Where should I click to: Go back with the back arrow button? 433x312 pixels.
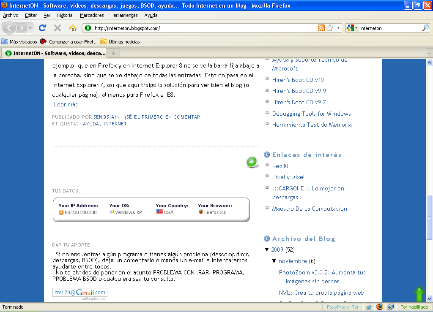point(9,28)
